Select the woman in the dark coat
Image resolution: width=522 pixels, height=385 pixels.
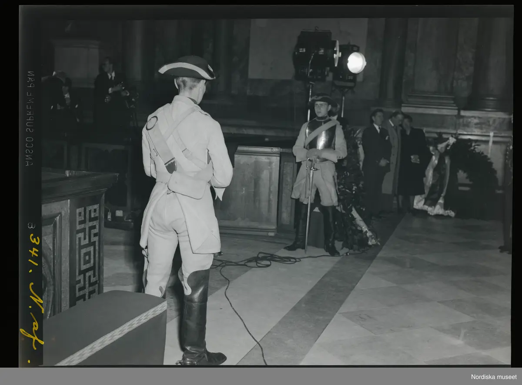tap(411, 161)
